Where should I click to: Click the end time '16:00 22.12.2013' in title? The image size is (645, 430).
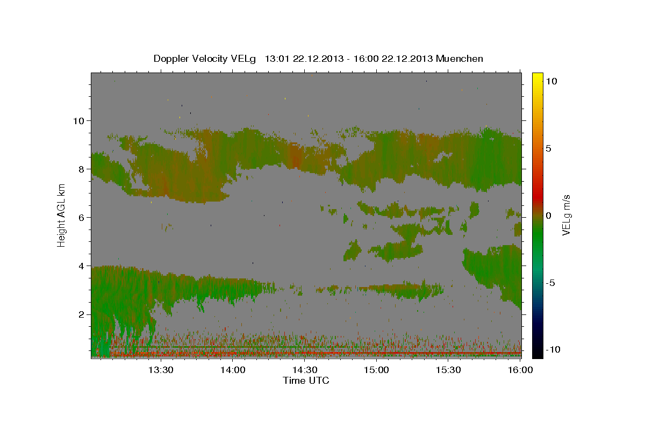click(x=393, y=59)
